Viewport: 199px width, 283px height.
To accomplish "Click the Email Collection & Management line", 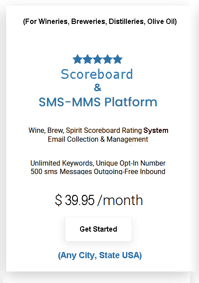I will pos(98,140).
